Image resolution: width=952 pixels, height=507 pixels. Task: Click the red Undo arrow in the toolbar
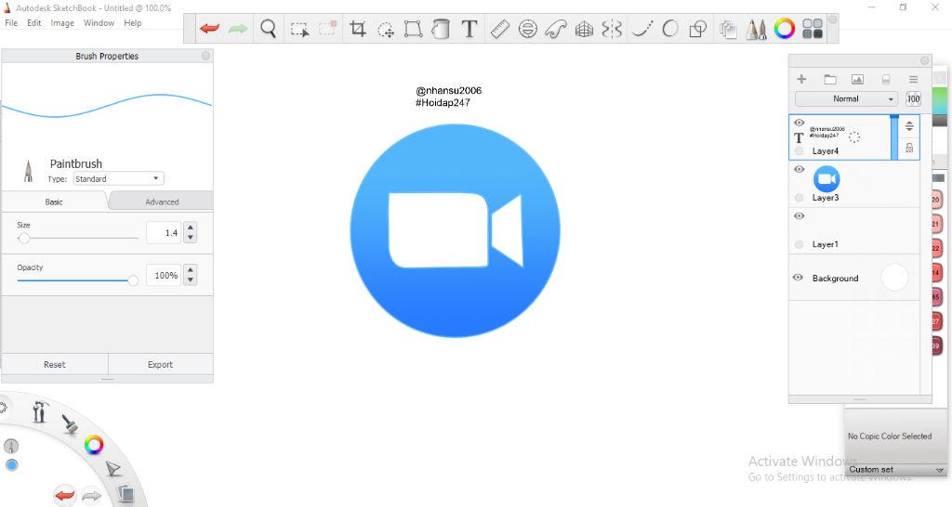(x=209, y=29)
